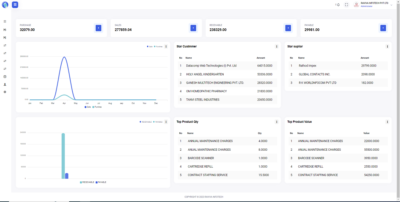Click the plus button on Payable card
Viewport: 400px width, 202px height.
(x=383, y=28)
